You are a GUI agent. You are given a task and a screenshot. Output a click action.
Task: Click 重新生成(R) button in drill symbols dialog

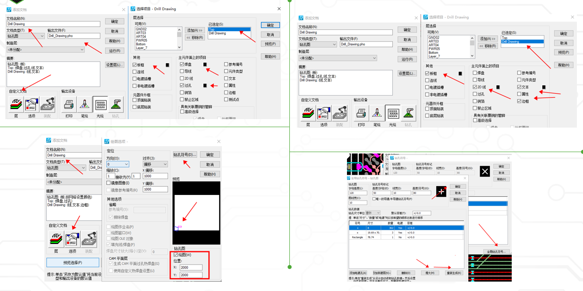click(453, 273)
